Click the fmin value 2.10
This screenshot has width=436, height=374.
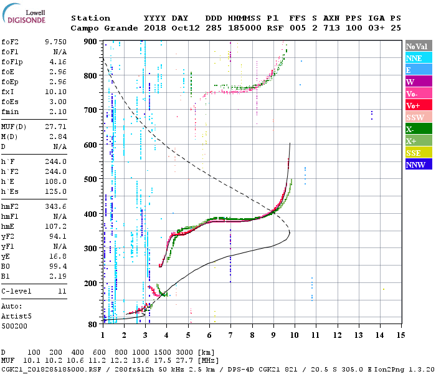pyautogui.click(x=58, y=112)
